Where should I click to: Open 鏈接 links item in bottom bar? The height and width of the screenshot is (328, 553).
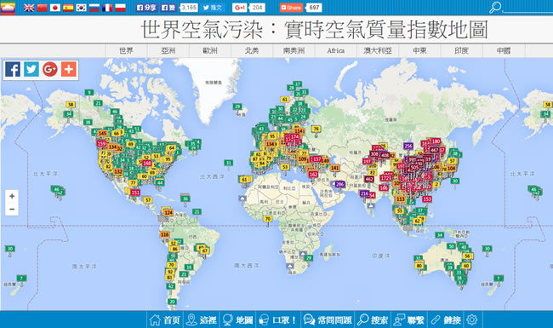point(446,319)
